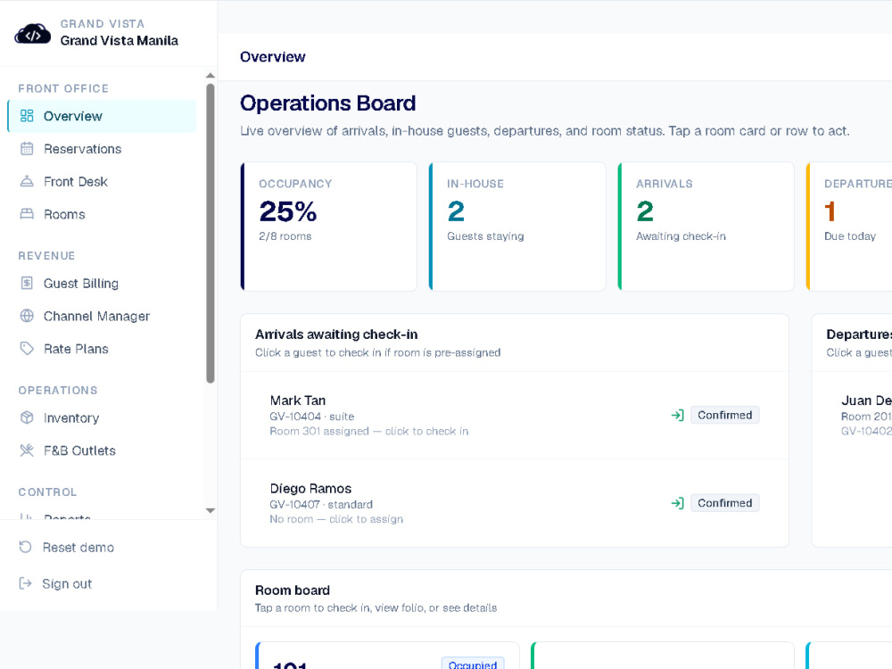
Task: Open the Reservations page
Action: tap(103, 149)
